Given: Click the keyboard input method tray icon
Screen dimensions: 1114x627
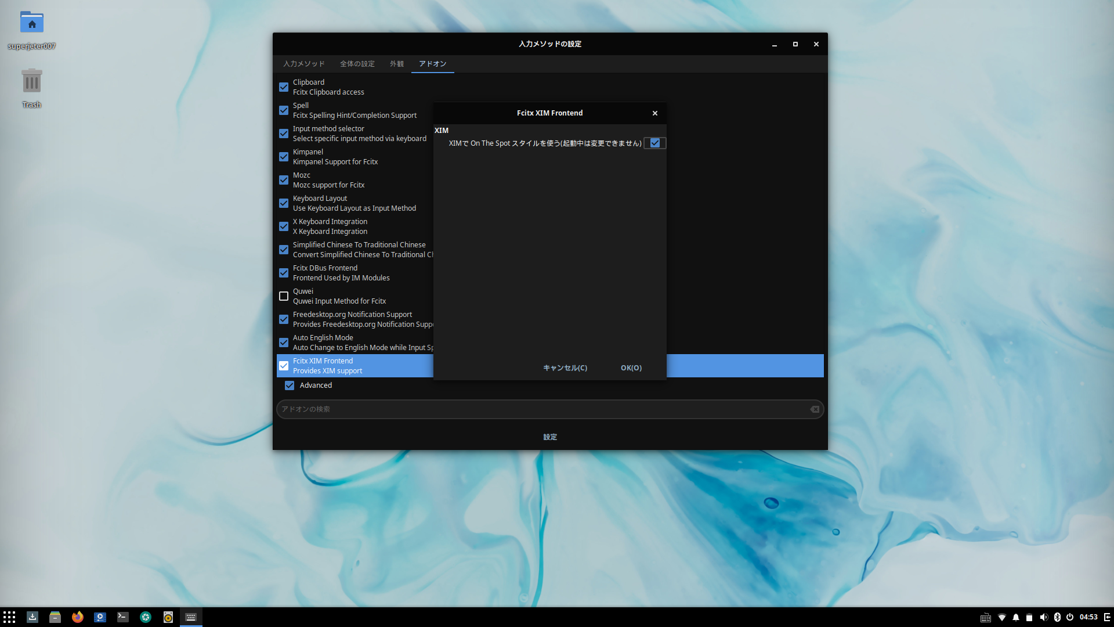Looking at the screenshot, I should [x=985, y=617].
